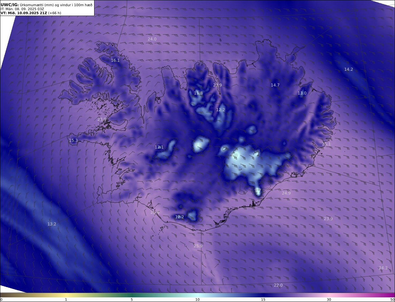Click the color scale tick labeled 50
Screen dimensions: 395x302
[x=392, y=300]
